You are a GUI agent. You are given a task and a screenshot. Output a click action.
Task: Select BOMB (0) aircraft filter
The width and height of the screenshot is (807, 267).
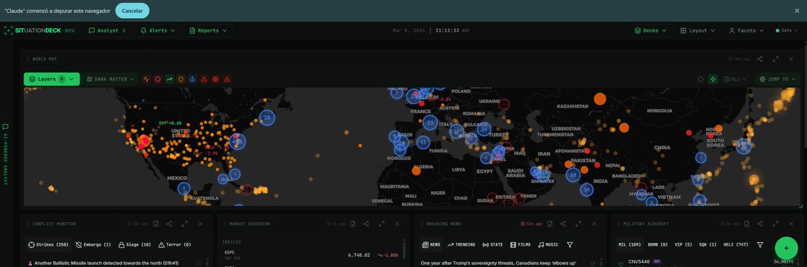click(658, 245)
